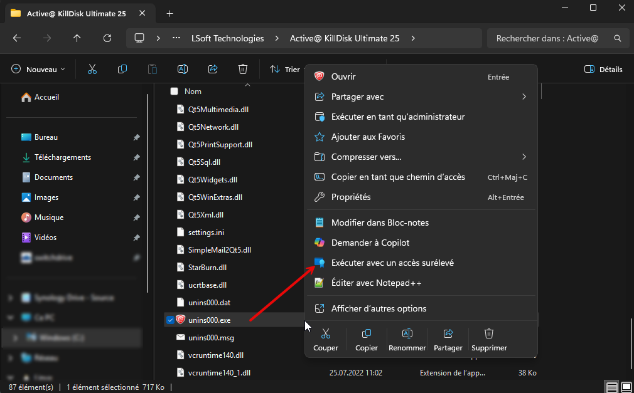Toggle the select-all checkbox beside Nom
The width and height of the screenshot is (634, 393).
pos(175,92)
